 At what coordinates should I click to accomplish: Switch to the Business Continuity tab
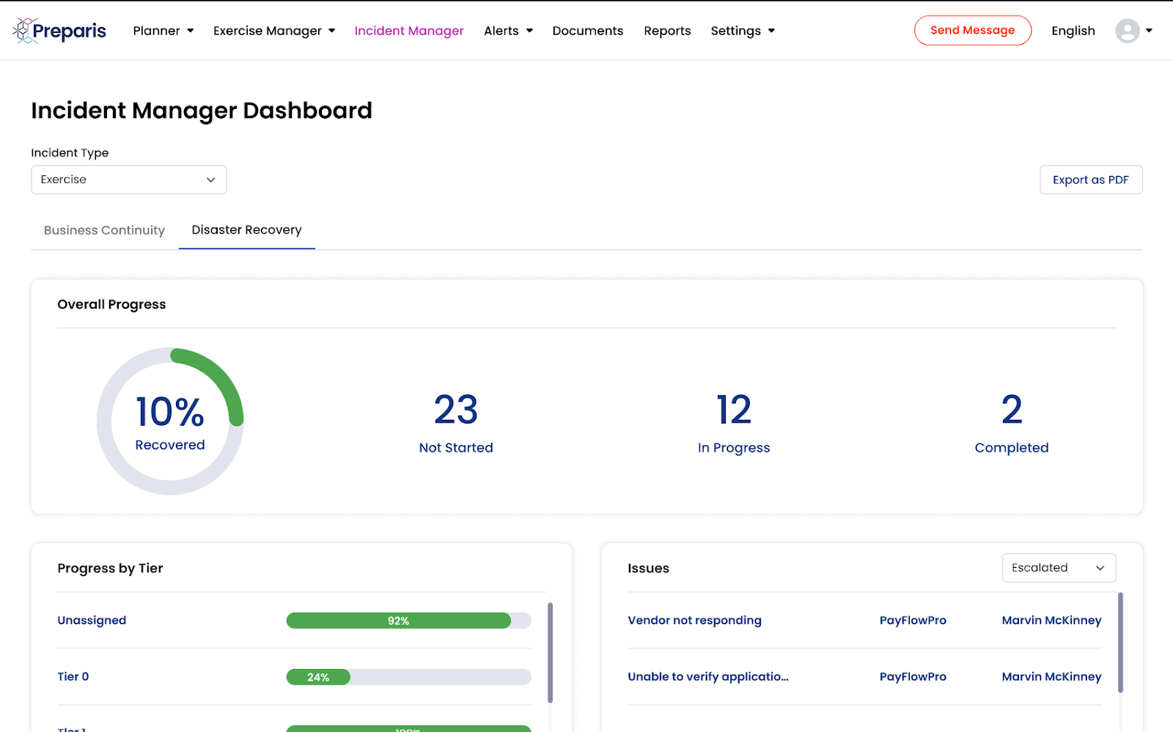click(x=104, y=230)
